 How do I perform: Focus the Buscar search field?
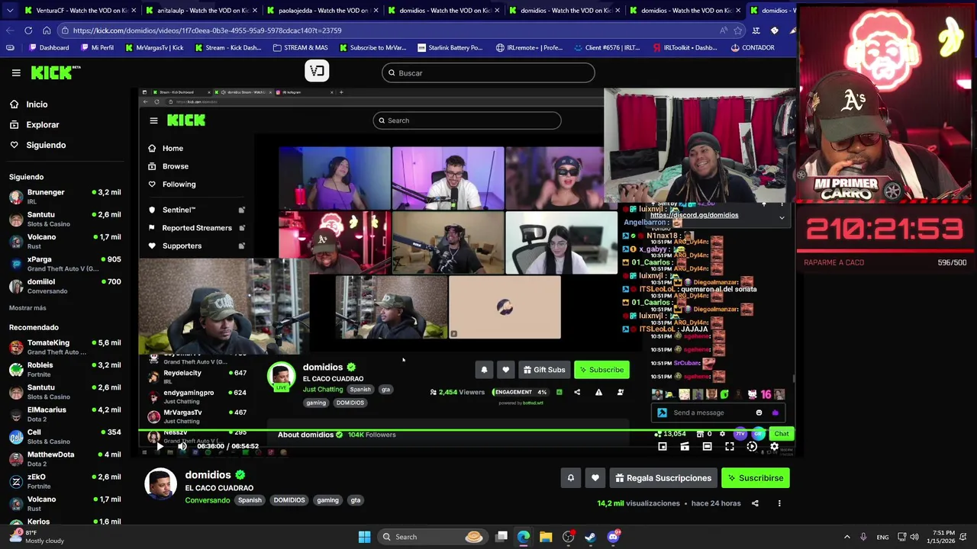(x=488, y=73)
